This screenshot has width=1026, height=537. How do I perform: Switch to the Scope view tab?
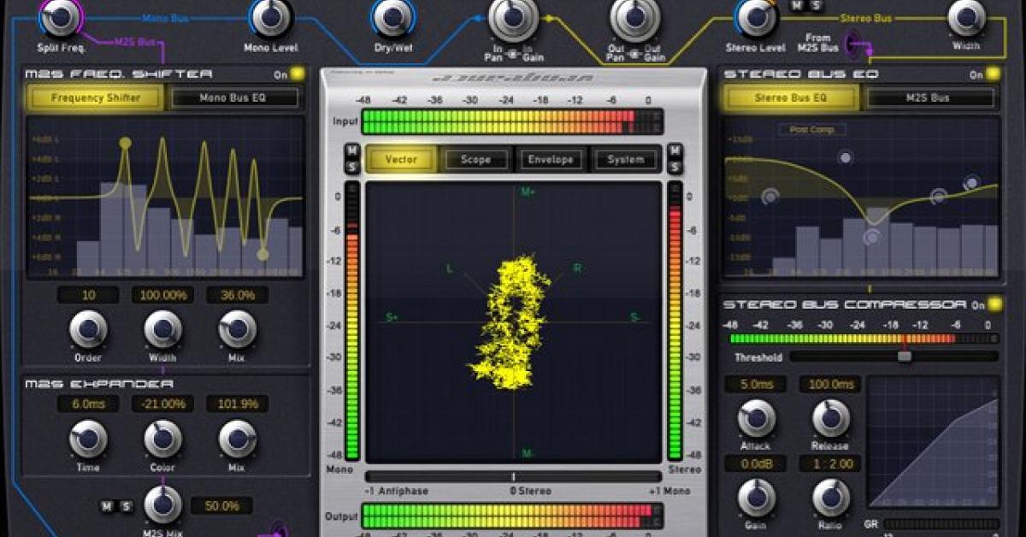[x=475, y=159]
